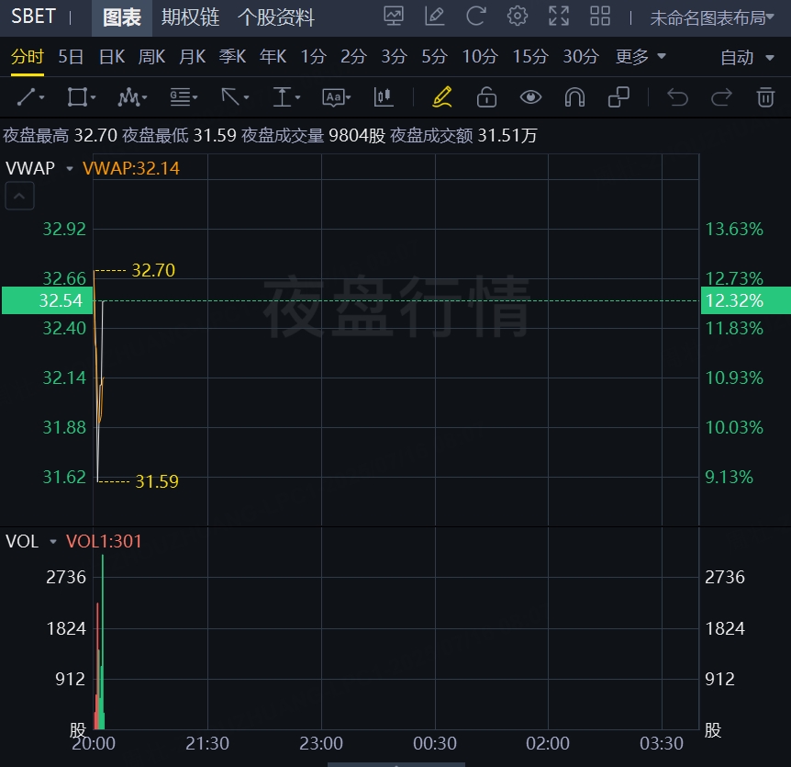Open the 自动 dropdown menu

click(x=748, y=58)
